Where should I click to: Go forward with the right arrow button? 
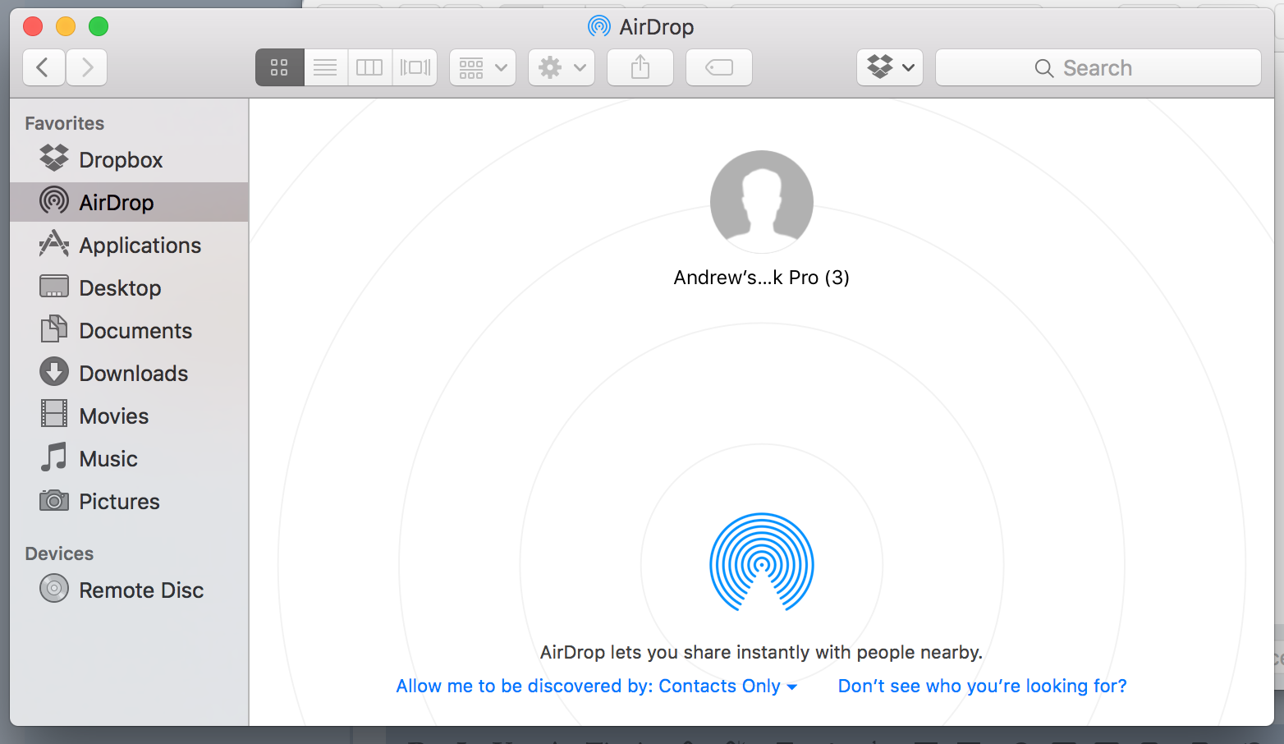pos(86,67)
